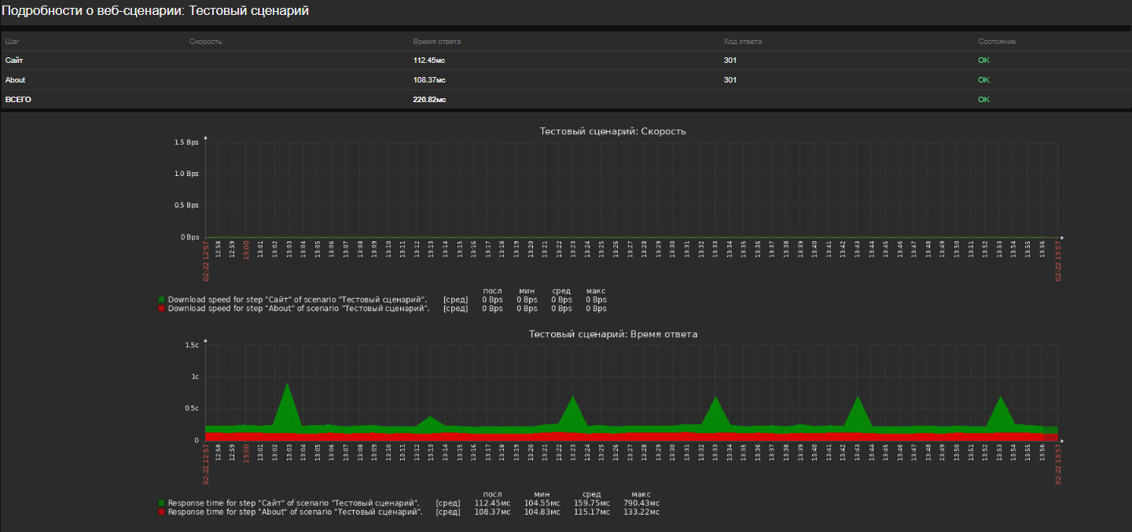Click the total response time 220.82мс
This screenshot has width=1132, height=532.
429,100
